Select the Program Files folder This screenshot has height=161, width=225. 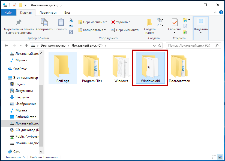pyautogui.click(x=92, y=68)
